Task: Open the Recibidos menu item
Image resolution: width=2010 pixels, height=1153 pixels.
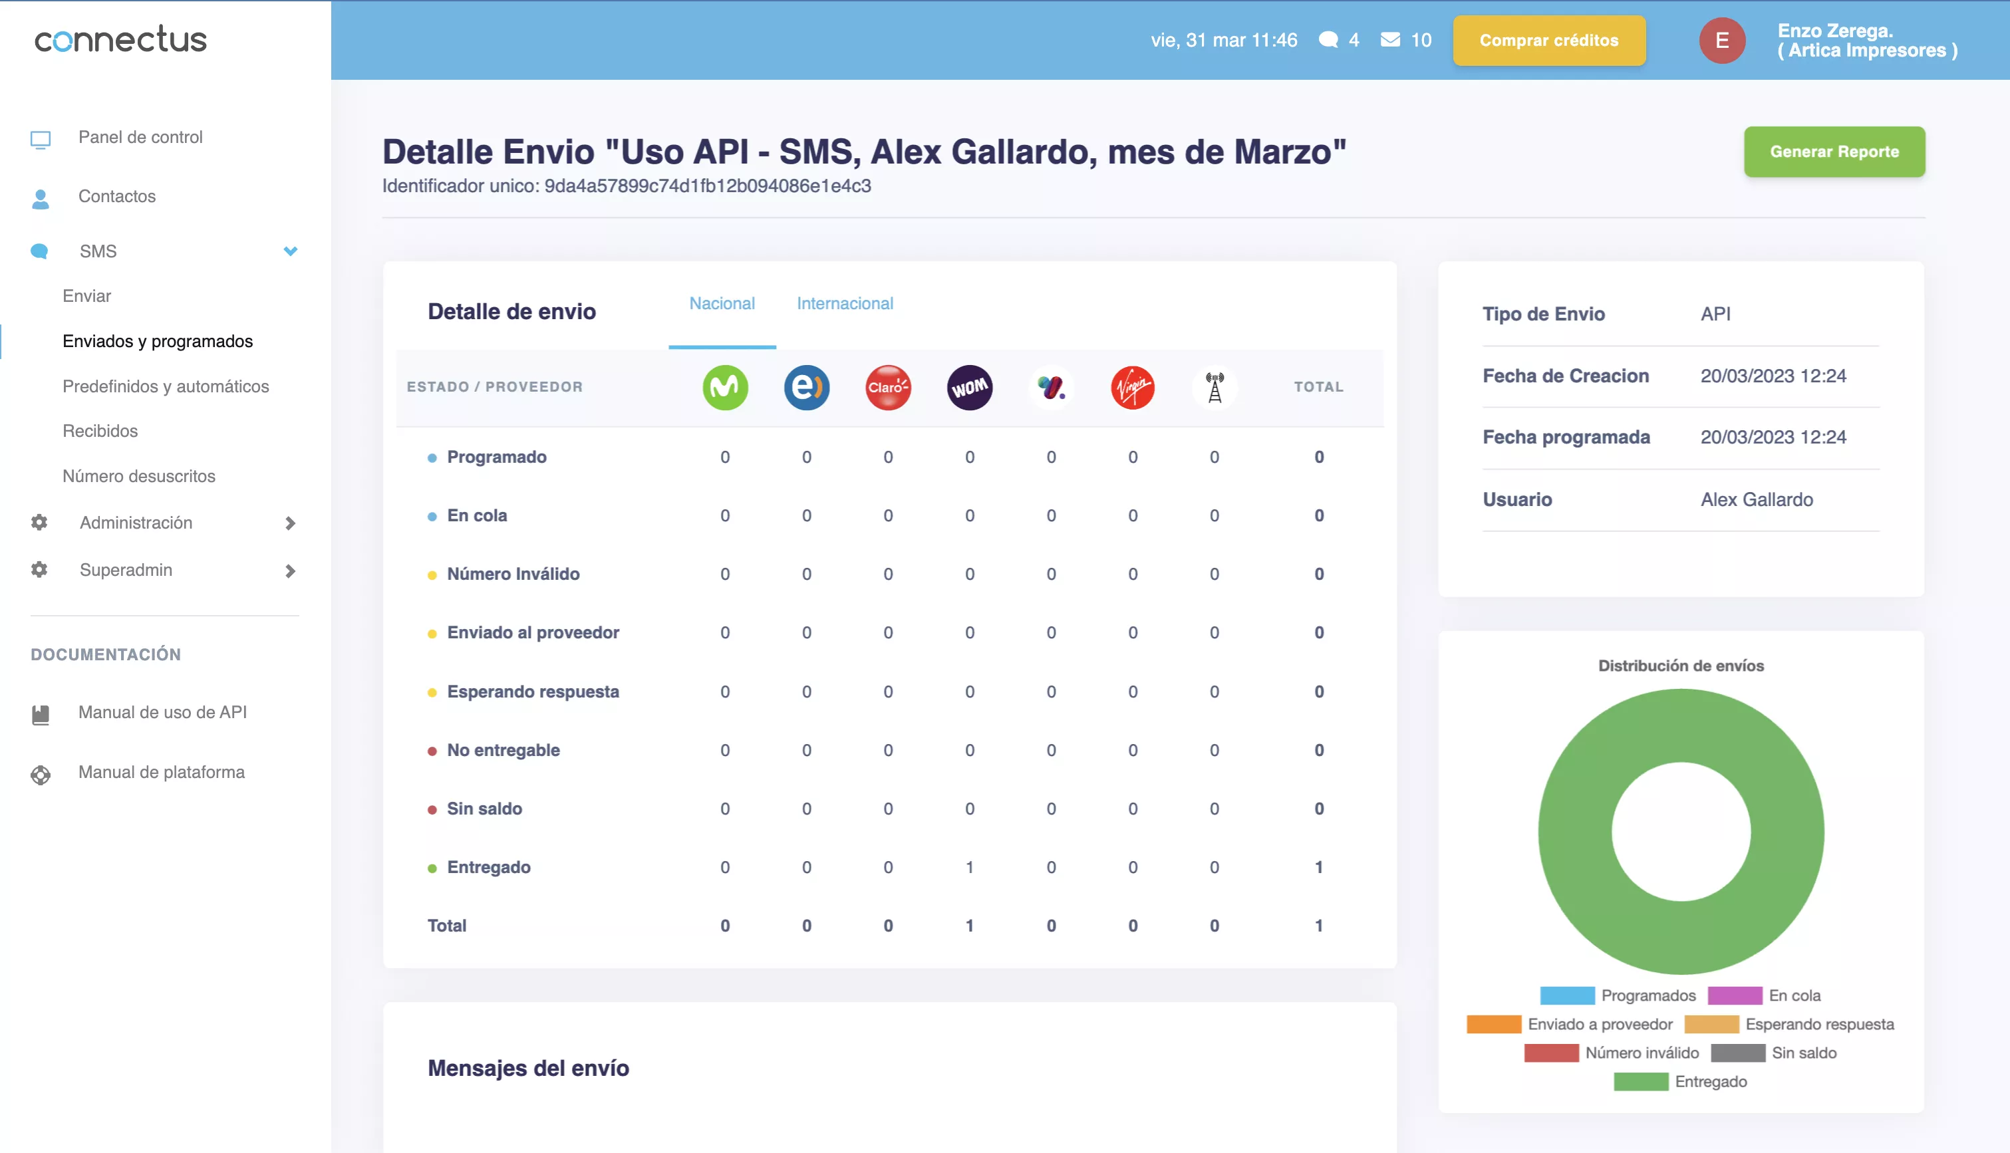Action: [98, 431]
